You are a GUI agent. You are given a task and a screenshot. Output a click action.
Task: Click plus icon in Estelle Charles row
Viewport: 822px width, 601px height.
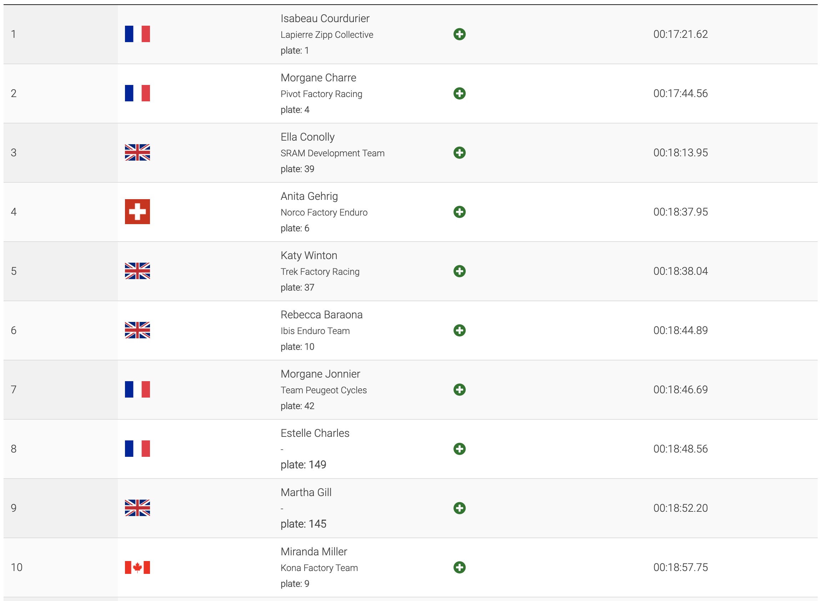pos(460,449)
